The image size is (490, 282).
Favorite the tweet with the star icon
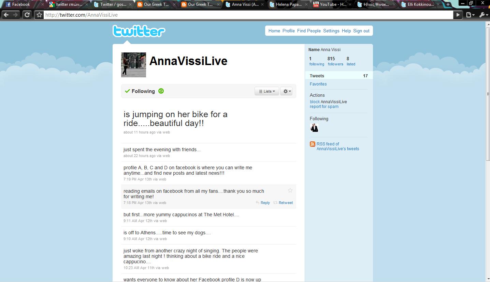tap(290, 190)
